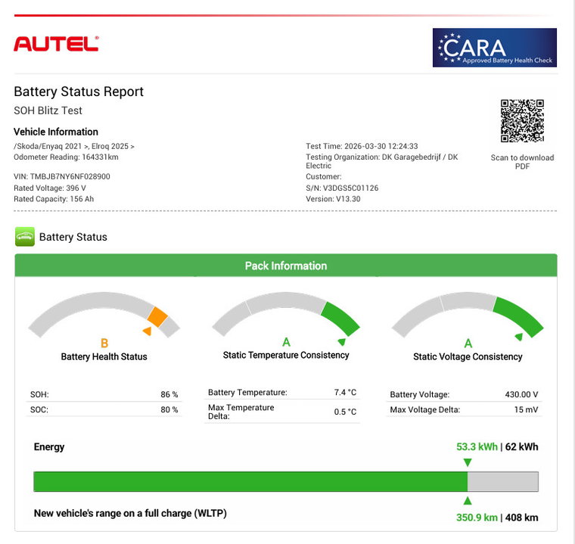The image size is (575, 544).
Task: Click 'Rated Voltage: 396 V'
Action: pos(50,188)
